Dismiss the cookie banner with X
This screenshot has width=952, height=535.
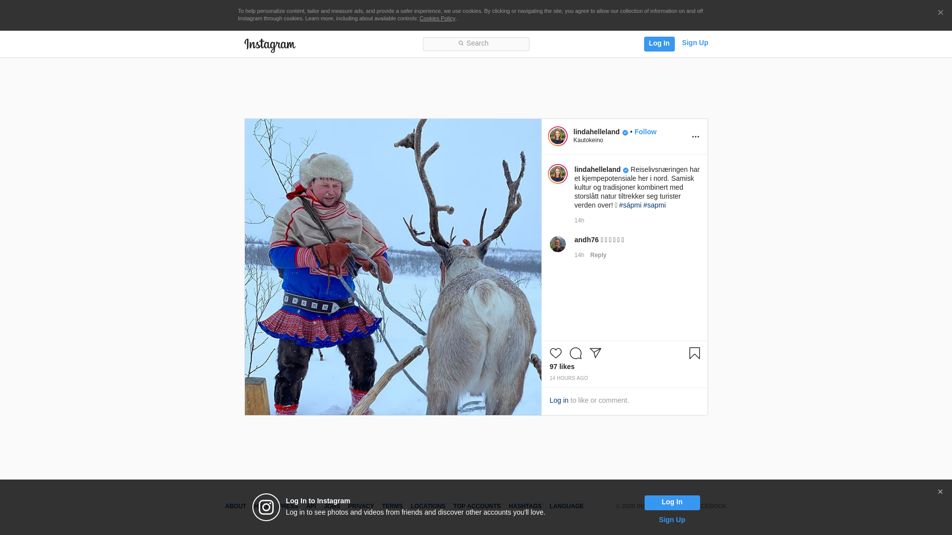pyautogui.click(x=940, y=13)
